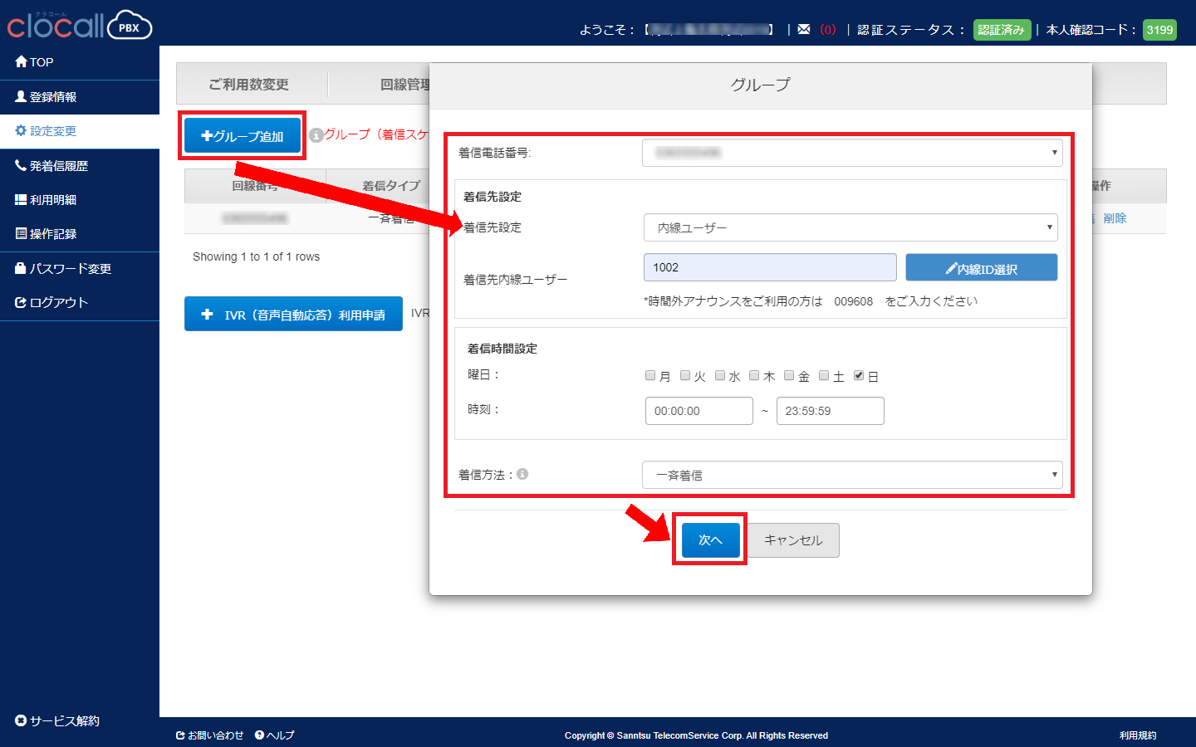Check the 火 (Tuesday) checkbox
The height and width of the screenshot is (747, 1196).
point(685,375)
